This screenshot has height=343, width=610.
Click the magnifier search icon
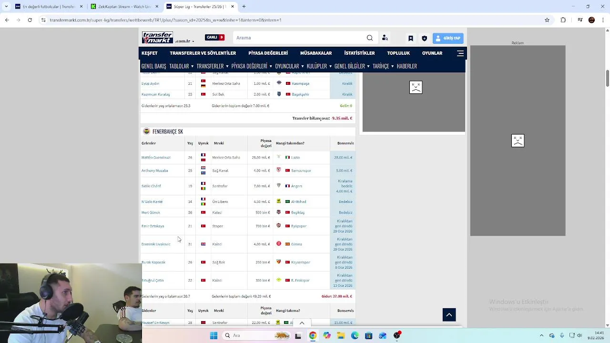click(370, 38)
